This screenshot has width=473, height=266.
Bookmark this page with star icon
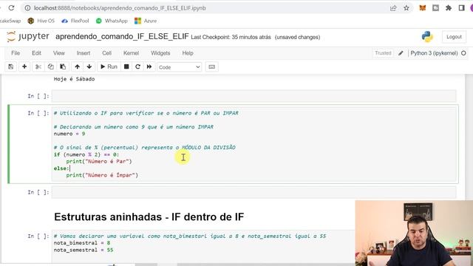click(x=406, y=8)
